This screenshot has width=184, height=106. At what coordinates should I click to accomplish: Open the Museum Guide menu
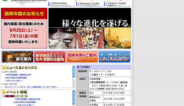coord(90,4)
